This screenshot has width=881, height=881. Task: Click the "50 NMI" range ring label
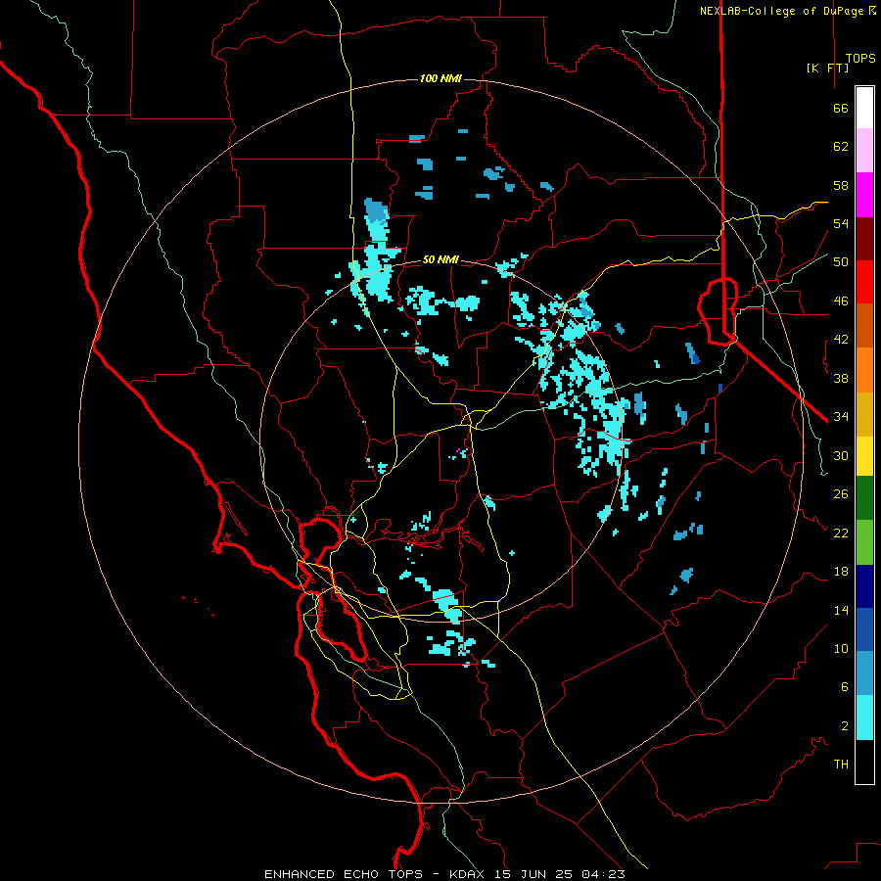(440, 259)
